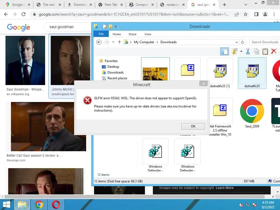This screenshot has height=210, width=280.
Task: Click the Google logo
Action: point(18,27)
